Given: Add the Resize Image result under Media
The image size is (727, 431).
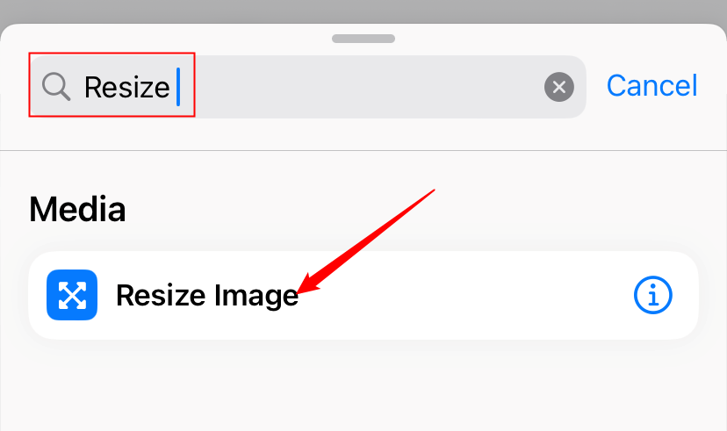Looking at the screenshot, I should 207,296.
